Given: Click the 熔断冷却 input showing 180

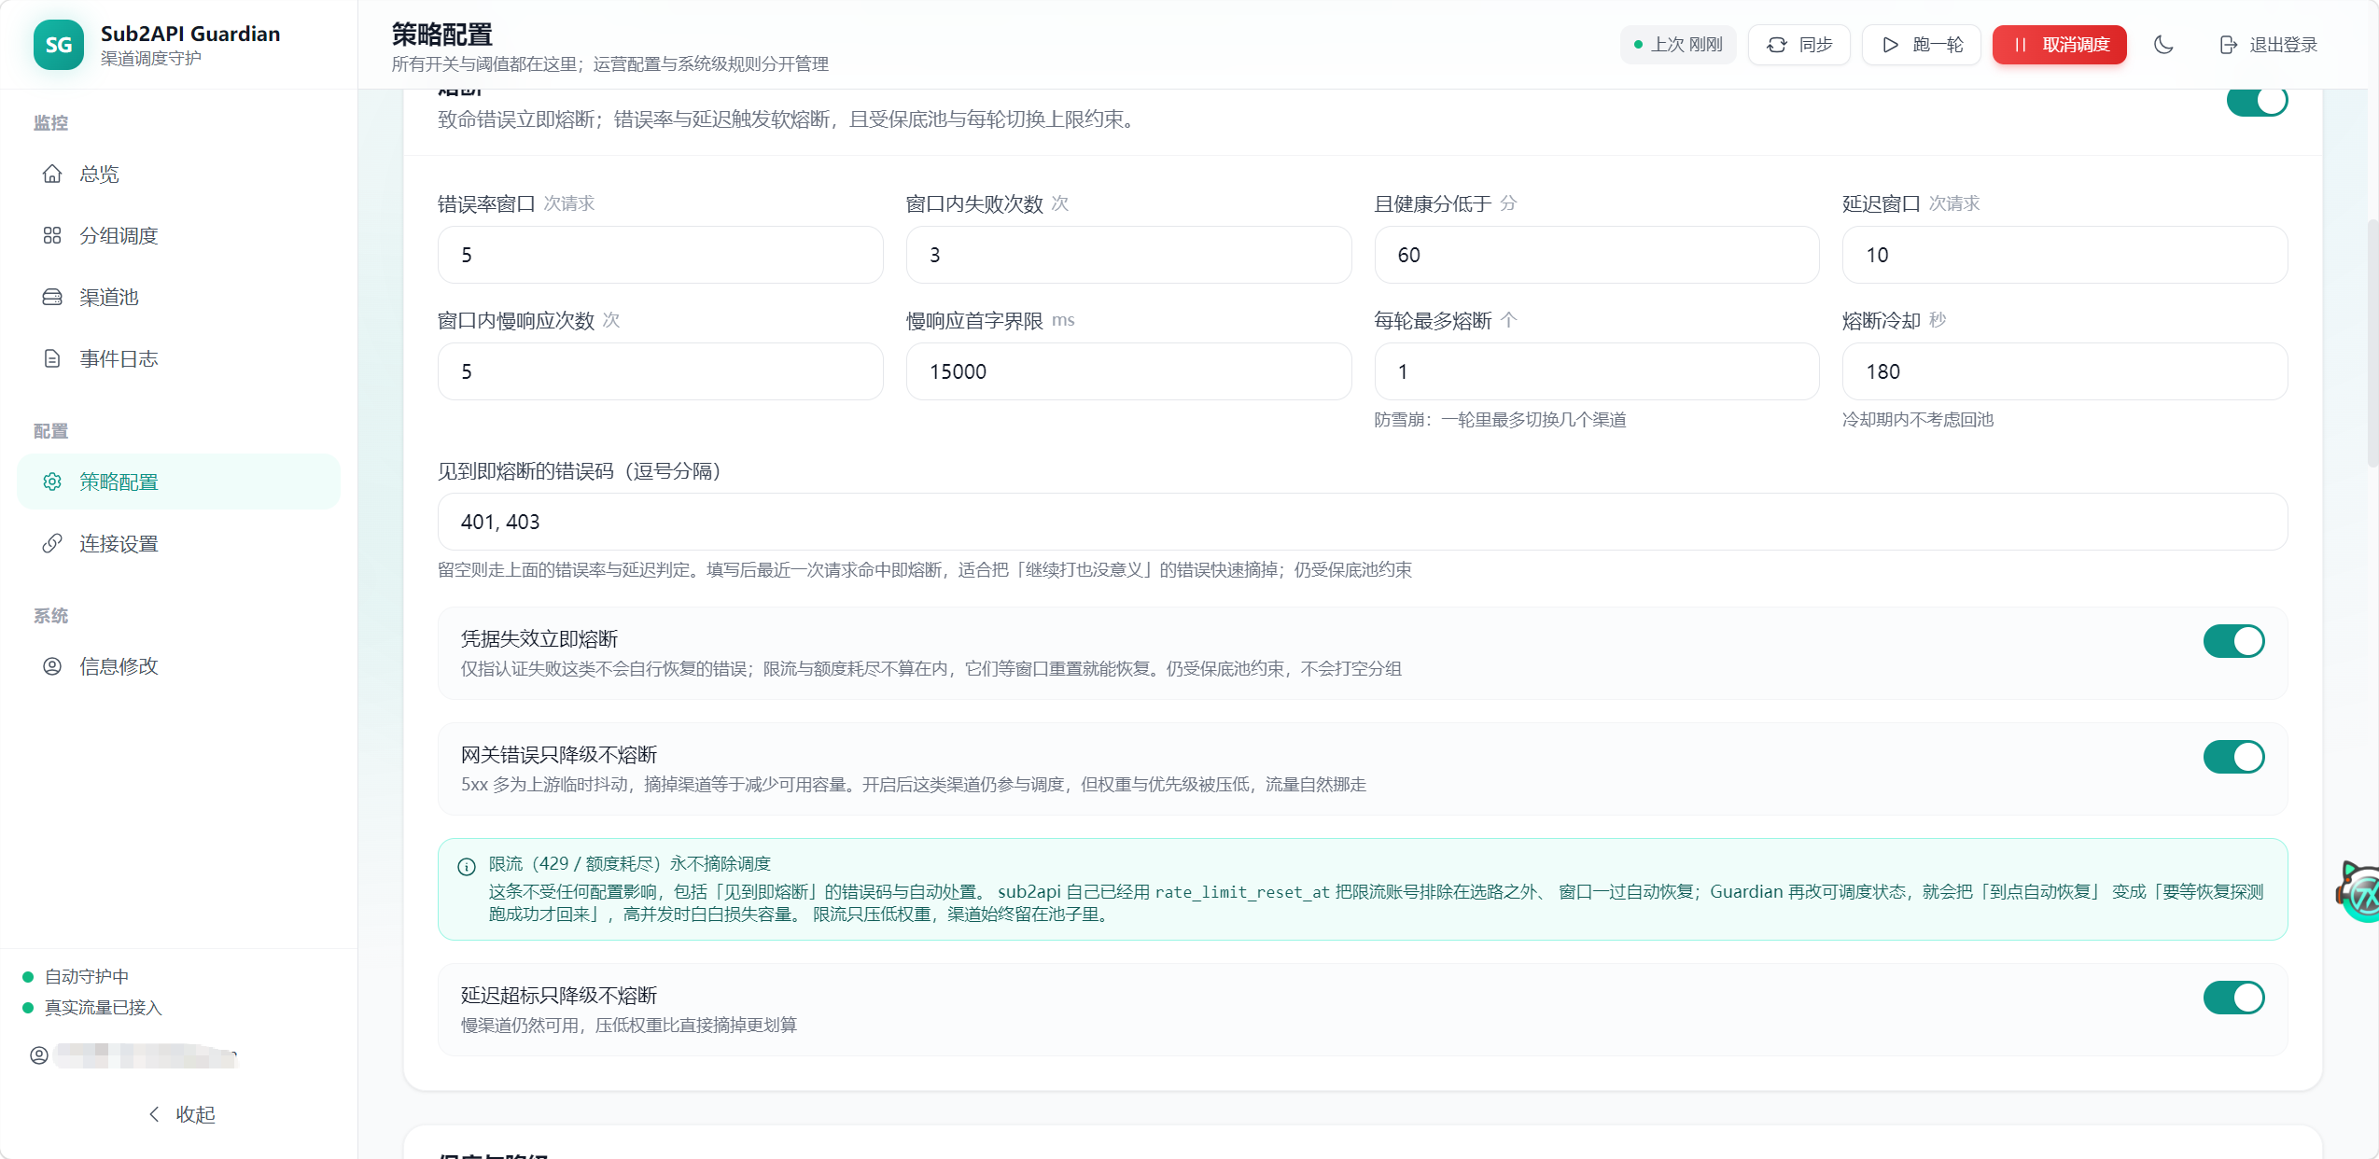Looking at the screenshot, I should (2064, 372).
